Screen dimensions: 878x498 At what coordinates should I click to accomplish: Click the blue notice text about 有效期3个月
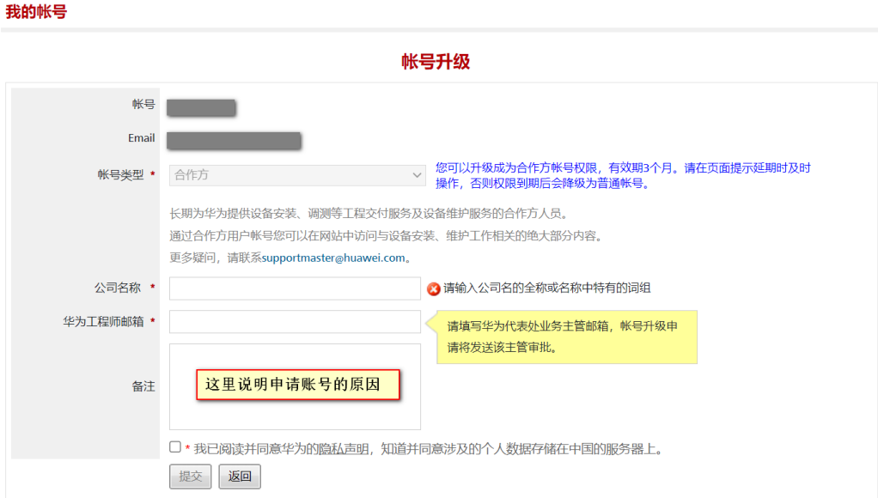[623, 176]
